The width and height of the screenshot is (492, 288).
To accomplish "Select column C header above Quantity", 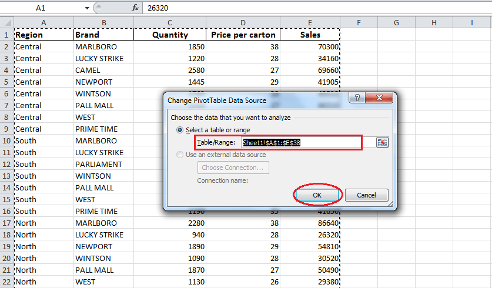I will 169,23.
